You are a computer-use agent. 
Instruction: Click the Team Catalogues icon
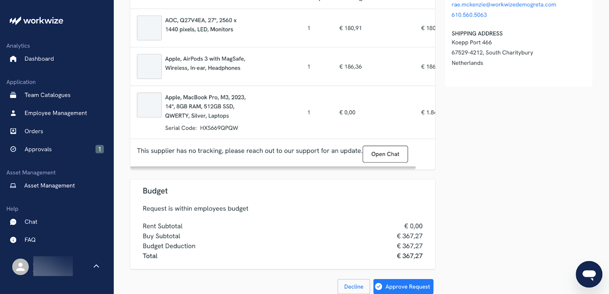click(13, 95)
